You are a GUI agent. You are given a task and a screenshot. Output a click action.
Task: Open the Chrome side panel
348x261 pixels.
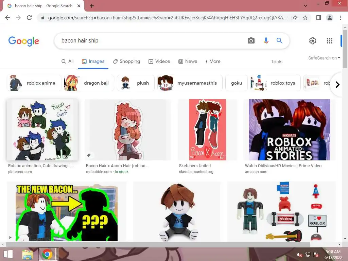point(319,18)
